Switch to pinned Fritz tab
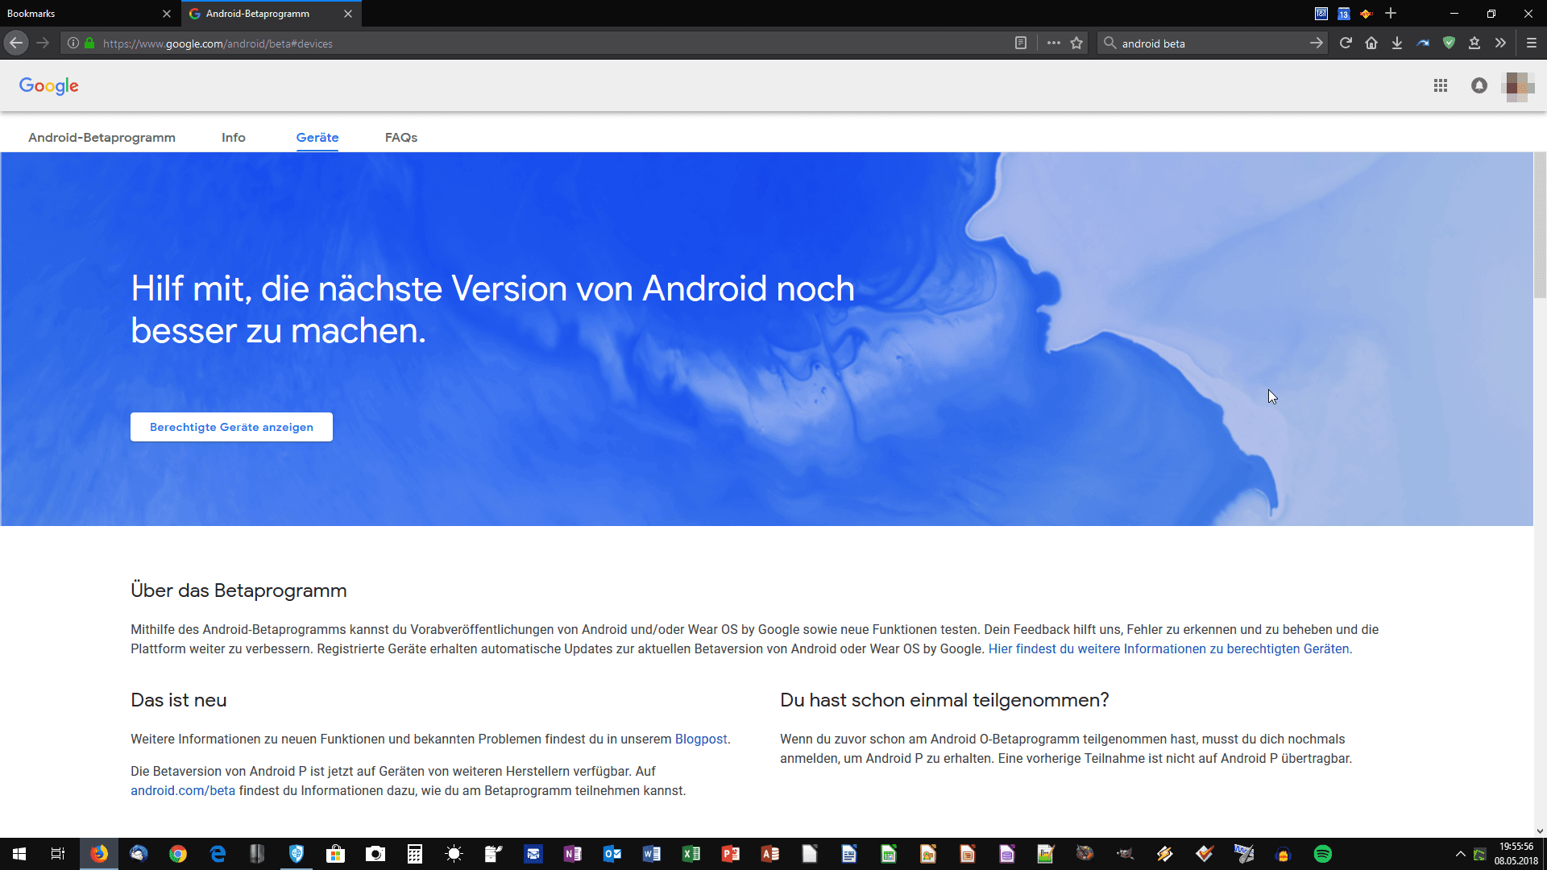1547x870 pixels. [x=1367, y=14]
